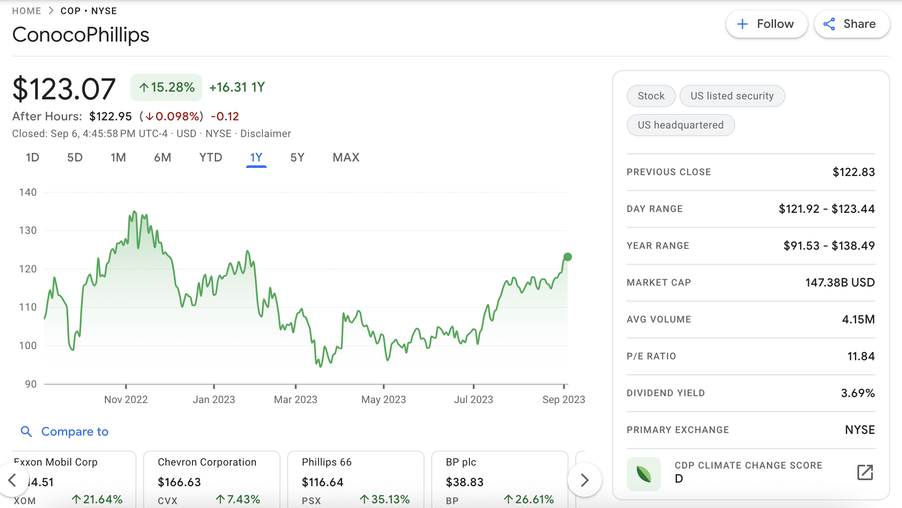Click the Jan 2023 axis label
The image size is (902, 508).
[x=214, y=400]
